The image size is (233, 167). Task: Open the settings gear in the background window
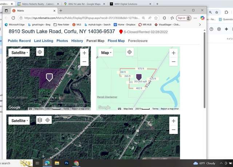click(219, 29)
